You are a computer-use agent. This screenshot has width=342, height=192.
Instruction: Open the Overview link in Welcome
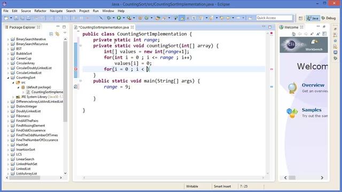point(313,85)
